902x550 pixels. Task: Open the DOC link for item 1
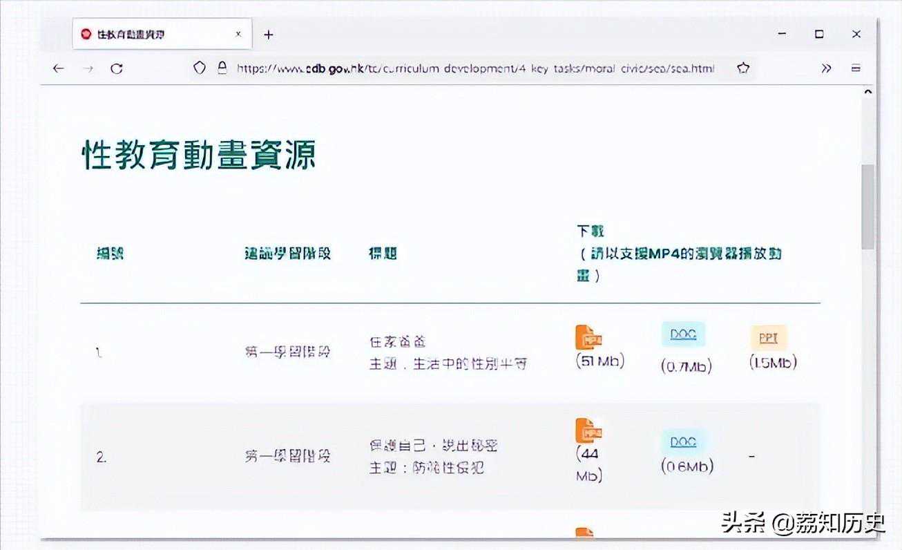point(683,335)
